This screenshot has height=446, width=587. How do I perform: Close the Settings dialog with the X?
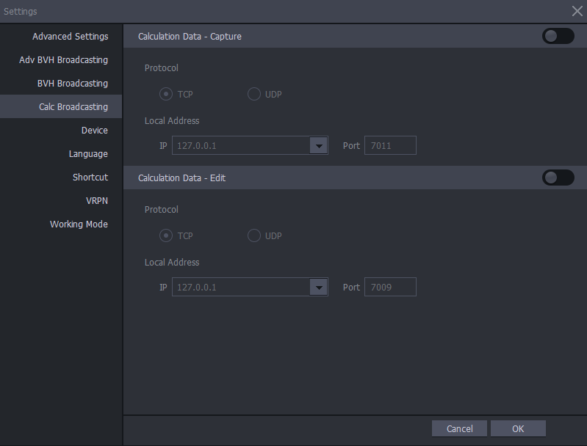pyautogui.click(x=577, y=11)
